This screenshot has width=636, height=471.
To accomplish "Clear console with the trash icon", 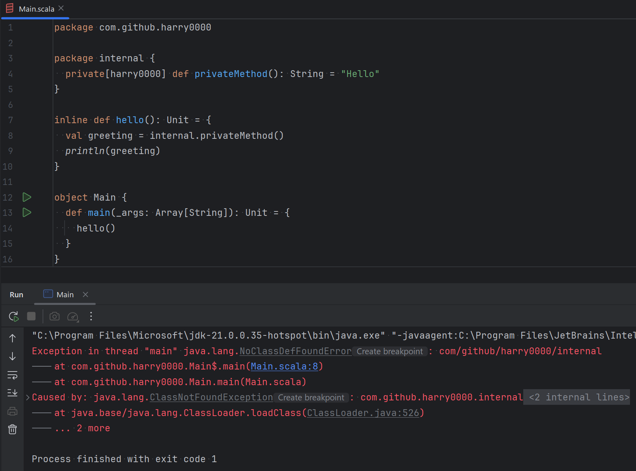I will point(12,429).
